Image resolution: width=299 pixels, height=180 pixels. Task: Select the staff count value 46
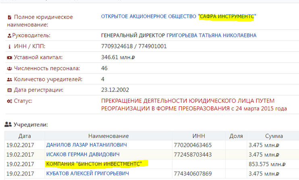tap(104, 68)
